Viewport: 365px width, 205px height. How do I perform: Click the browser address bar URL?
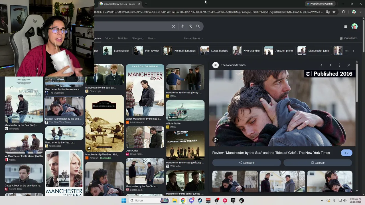tap(209, 12)
